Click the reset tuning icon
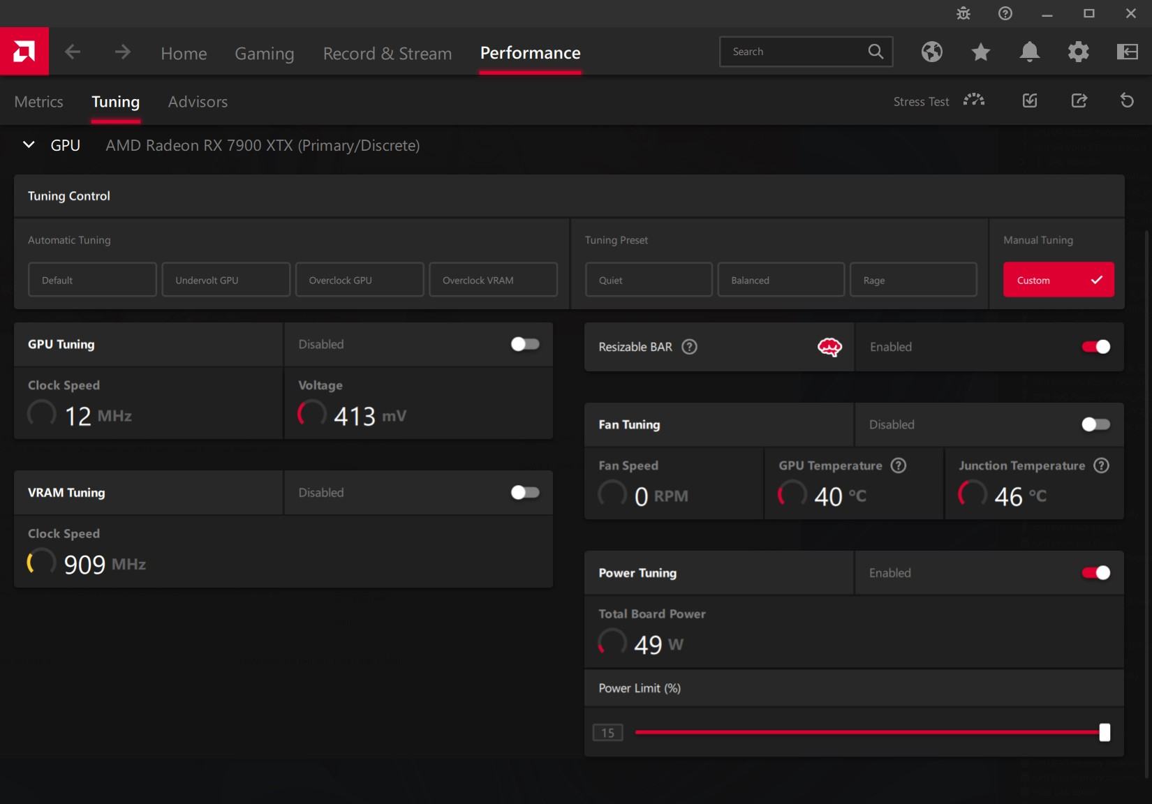1152x804 pixels. (x=1127, y=100)
